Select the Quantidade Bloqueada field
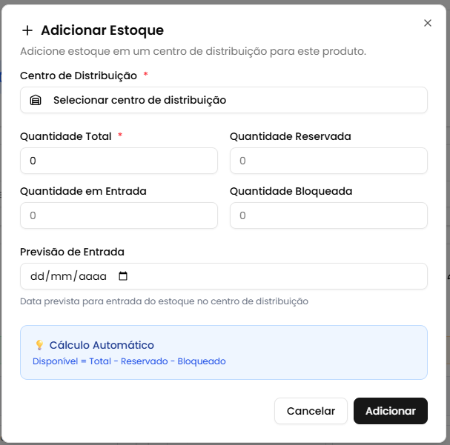The width and height of the screenshot is (450, 445). 328,215
